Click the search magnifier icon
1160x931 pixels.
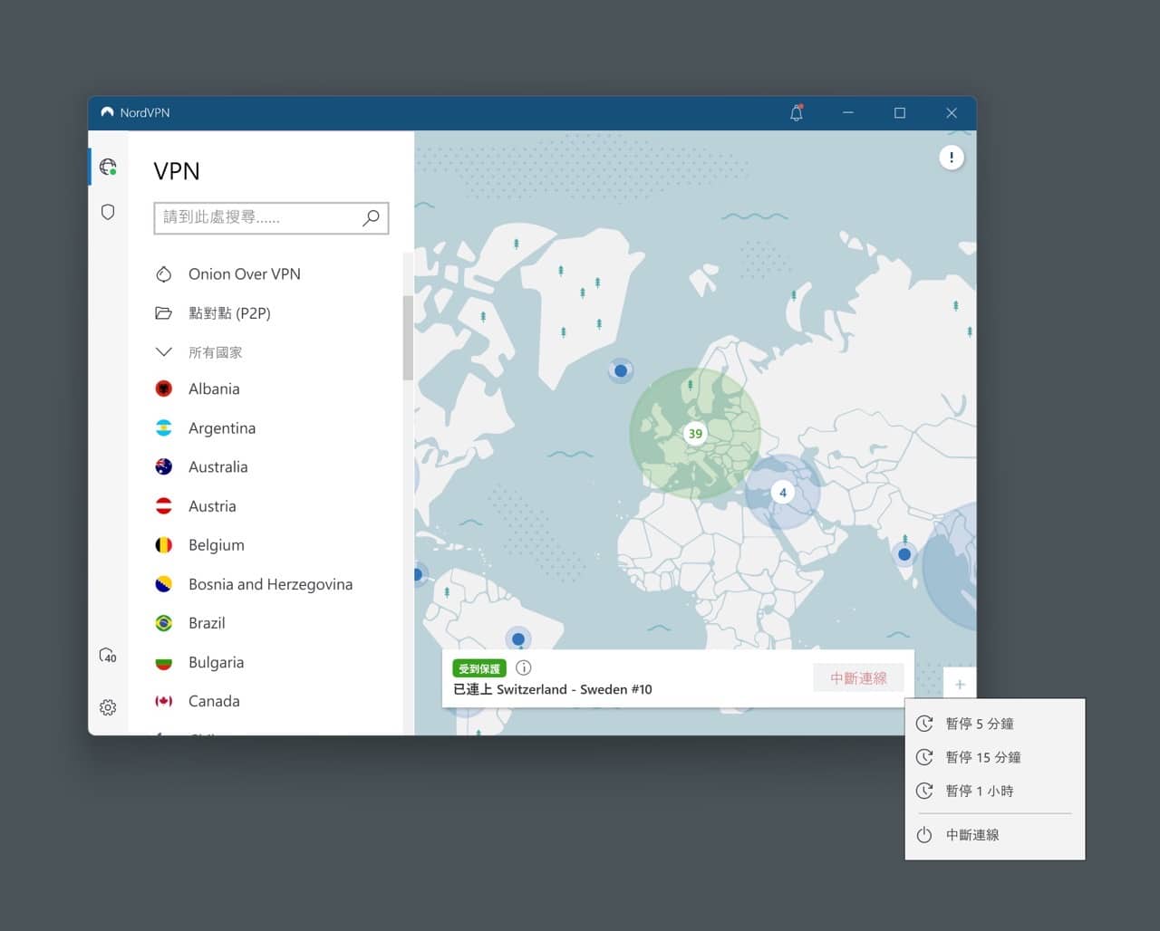tap(371, 217)
